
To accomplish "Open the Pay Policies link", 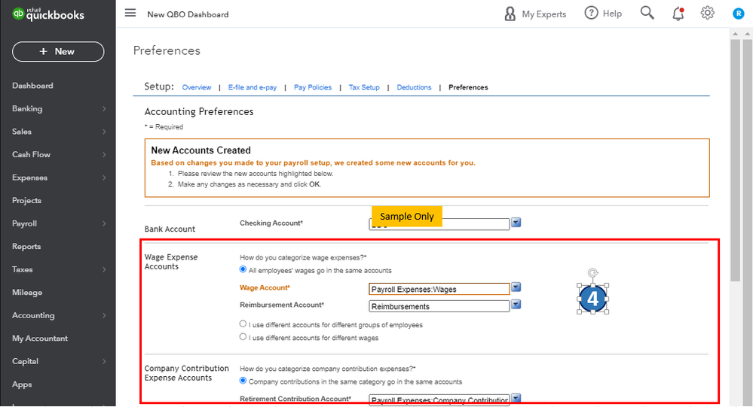I will click(x=313, y=87).
